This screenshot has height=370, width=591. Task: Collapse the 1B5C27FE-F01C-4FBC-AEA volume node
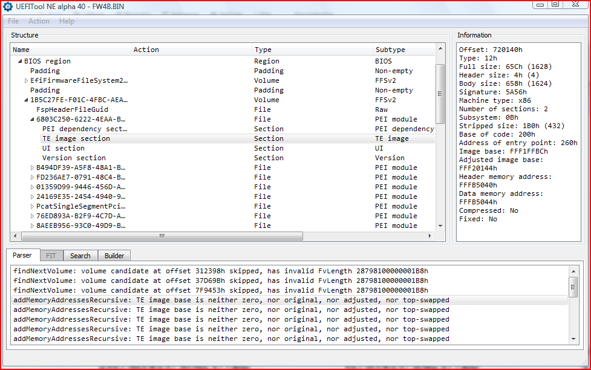point(26,100)
